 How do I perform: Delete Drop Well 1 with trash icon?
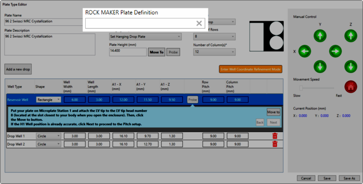click(275, 136)
